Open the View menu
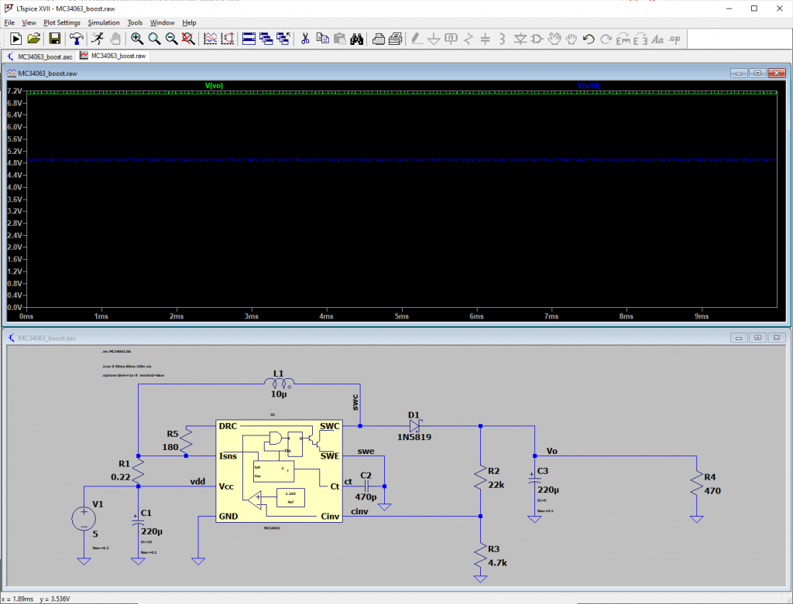Image resolution: width=793 pixels, height=604 pixels. [29, 22]
